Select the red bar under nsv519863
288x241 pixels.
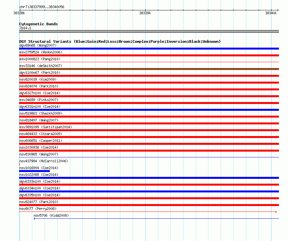tap(149, 117)
